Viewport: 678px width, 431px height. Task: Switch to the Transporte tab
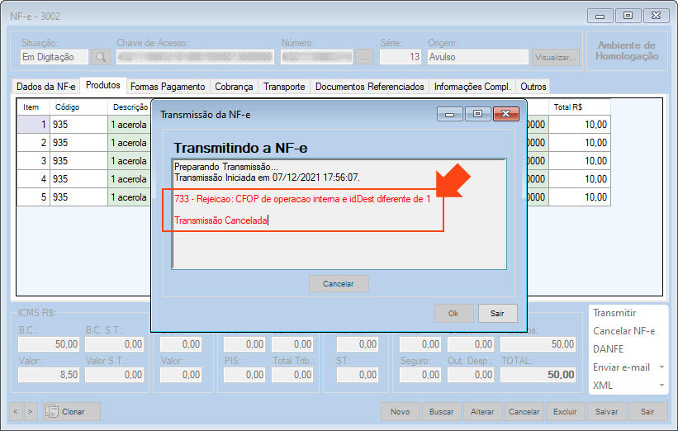[284, 87]
